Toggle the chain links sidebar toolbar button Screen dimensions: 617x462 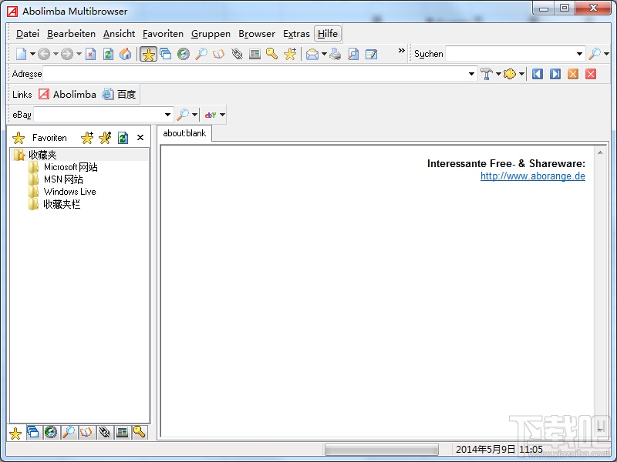pyautogui.click(x=237, y=54)
